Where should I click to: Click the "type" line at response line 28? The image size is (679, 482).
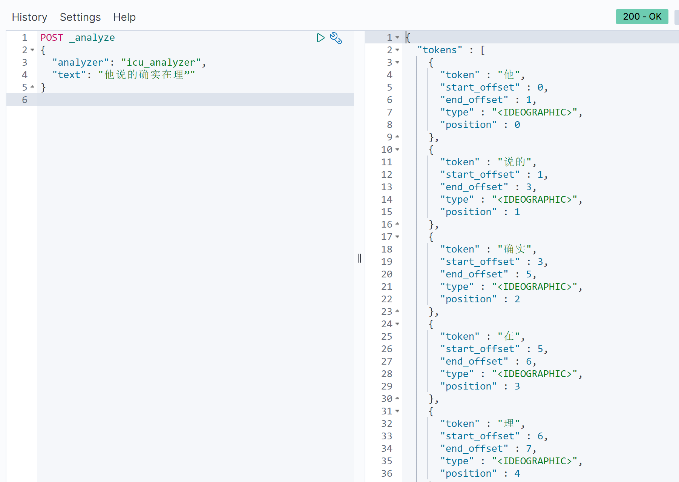coord(511,374)
